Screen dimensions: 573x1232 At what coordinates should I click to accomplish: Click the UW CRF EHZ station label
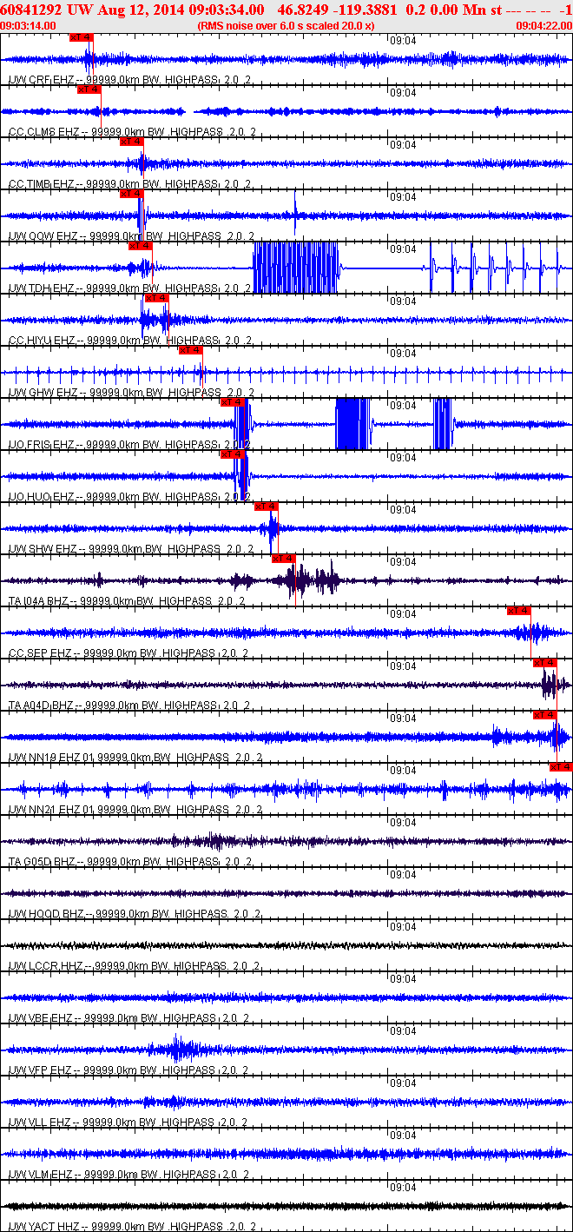click(130, 80)
